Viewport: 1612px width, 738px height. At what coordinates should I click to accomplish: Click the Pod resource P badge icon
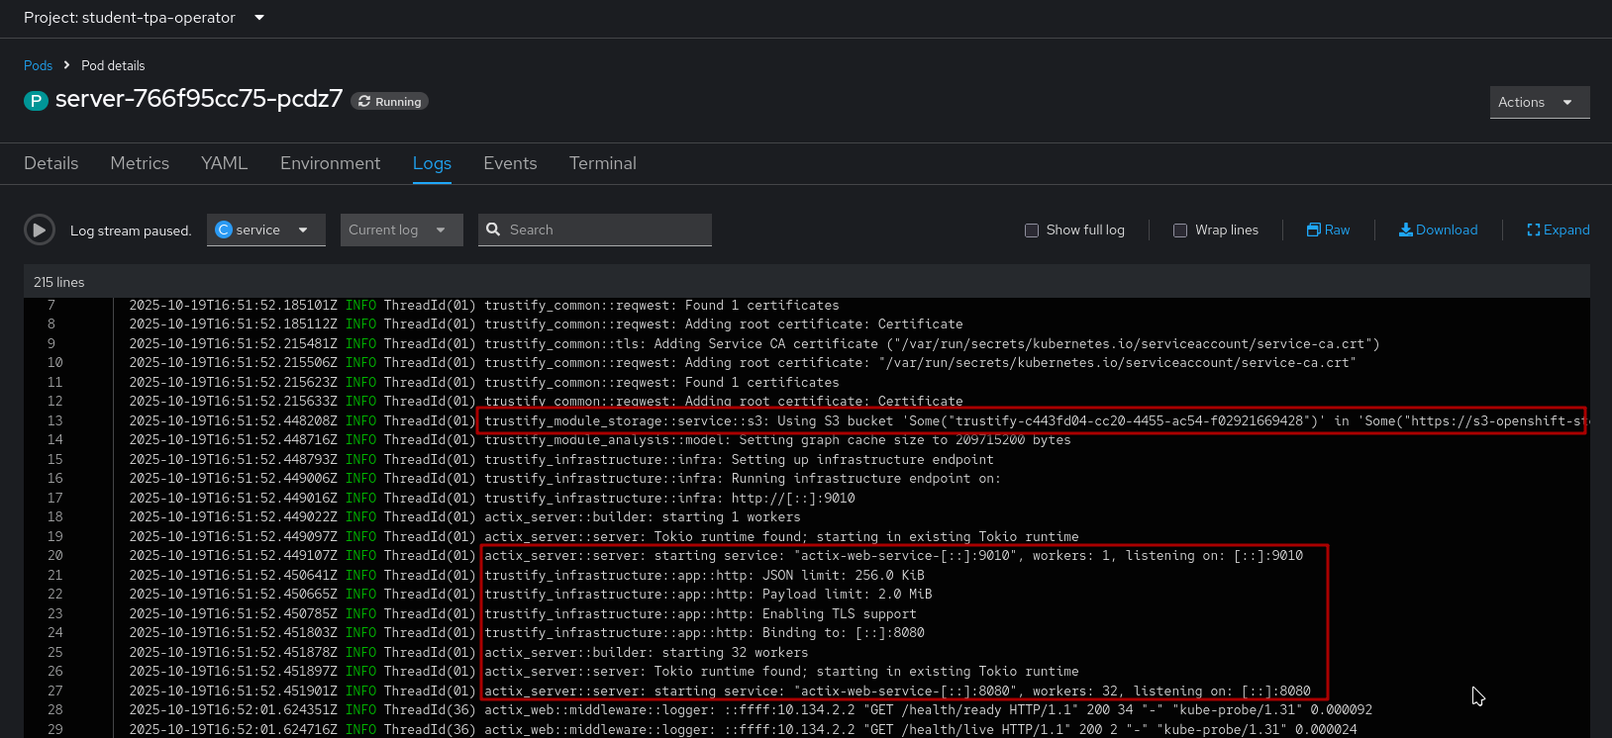coord(36,101)
